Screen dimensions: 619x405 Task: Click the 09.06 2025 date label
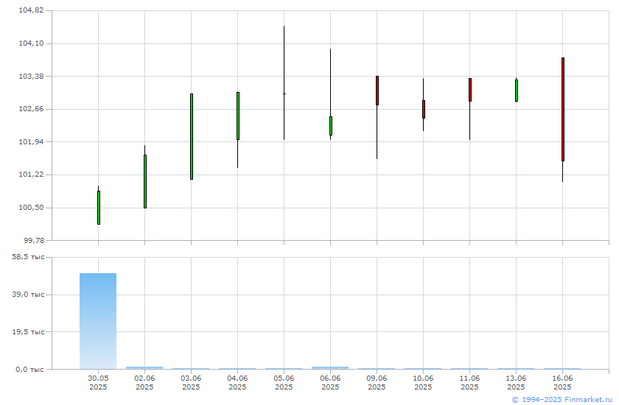[377, 382]
